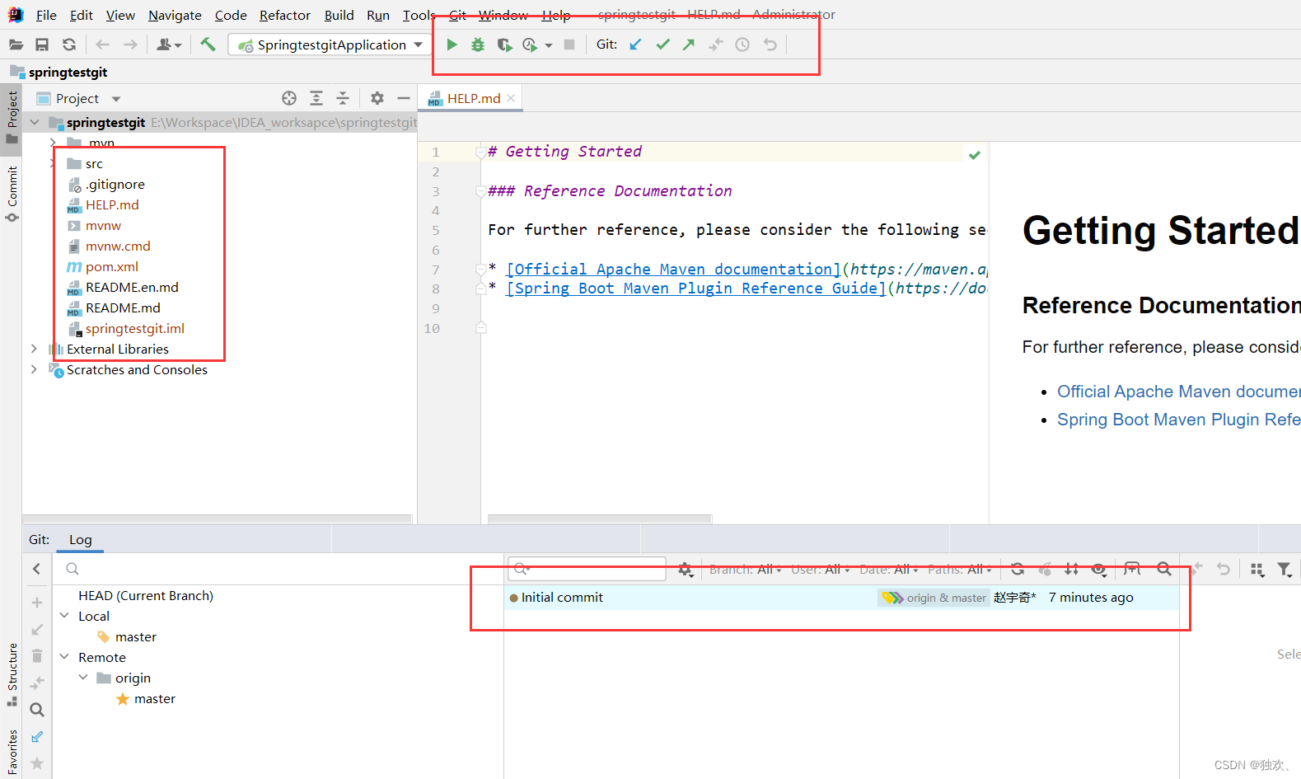Viewport: 1301px width, 779px height.
Task: Expand the External Libraries node
Action: pyautogui.click(x=34, y=349)
